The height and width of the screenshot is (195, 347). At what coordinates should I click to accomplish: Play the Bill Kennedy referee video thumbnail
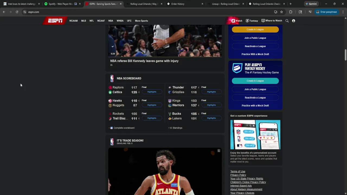click(x=165, y=41)
